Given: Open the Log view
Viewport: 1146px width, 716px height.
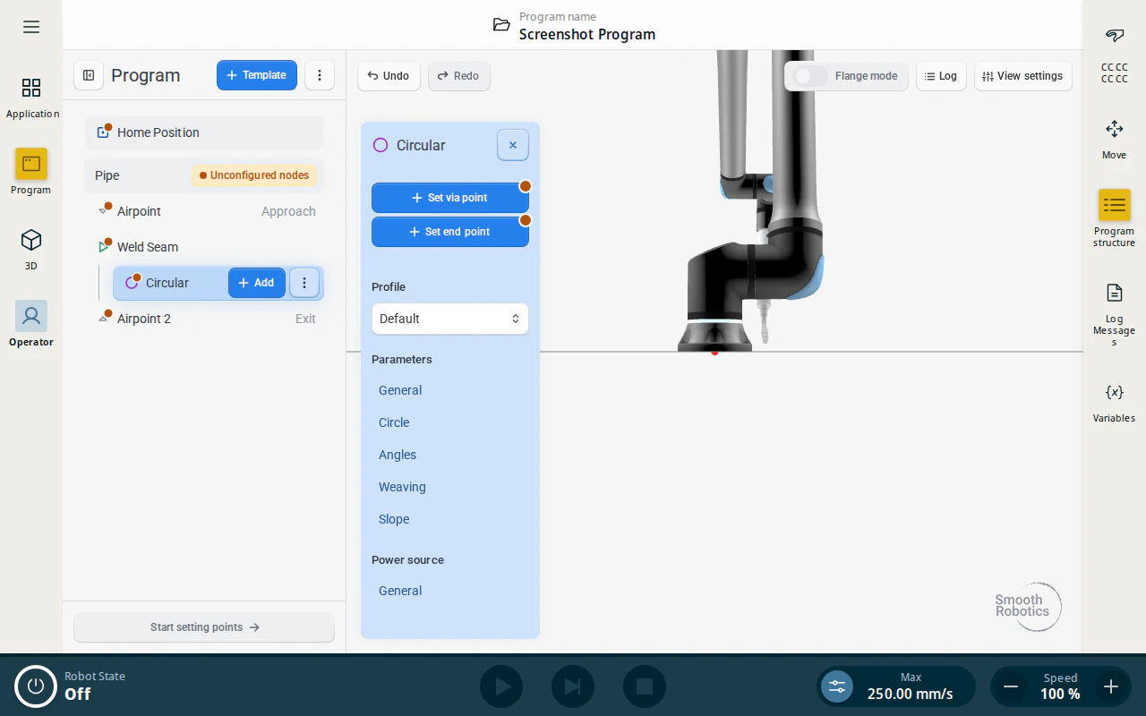Looking at the screenshot, I should (x=941, y=76).
